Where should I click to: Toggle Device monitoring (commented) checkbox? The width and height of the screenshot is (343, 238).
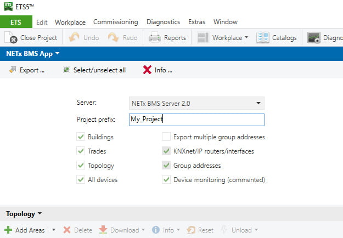coord(166,180)
